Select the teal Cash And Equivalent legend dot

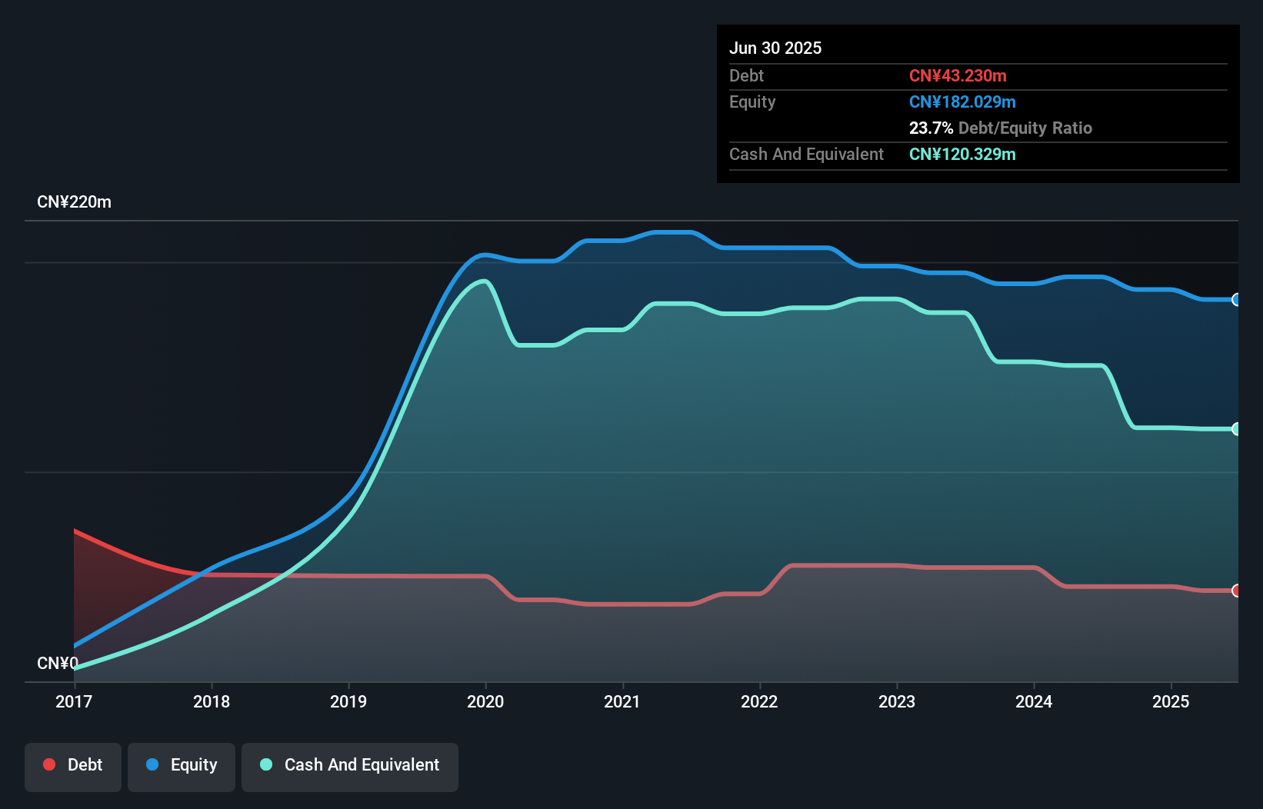[265, 764]
